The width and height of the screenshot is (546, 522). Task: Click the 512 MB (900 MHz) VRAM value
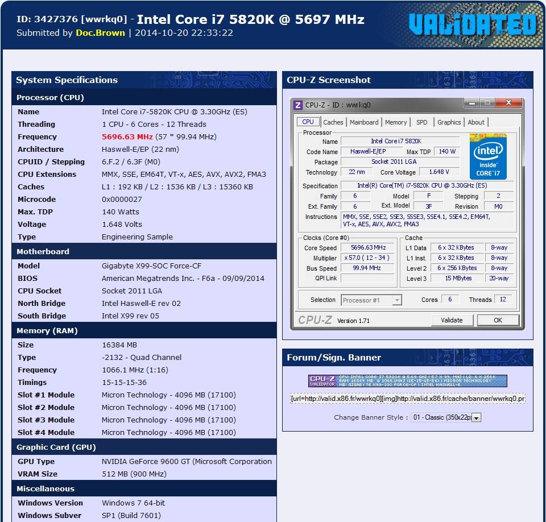(x=134, y=474)
